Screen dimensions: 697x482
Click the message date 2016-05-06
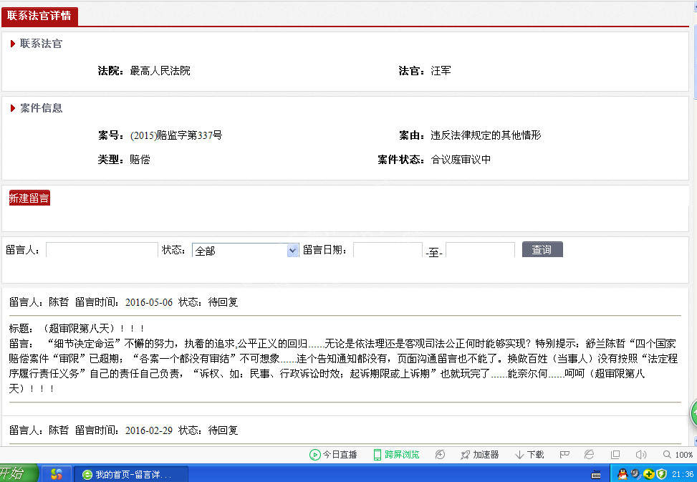(149, 302)
